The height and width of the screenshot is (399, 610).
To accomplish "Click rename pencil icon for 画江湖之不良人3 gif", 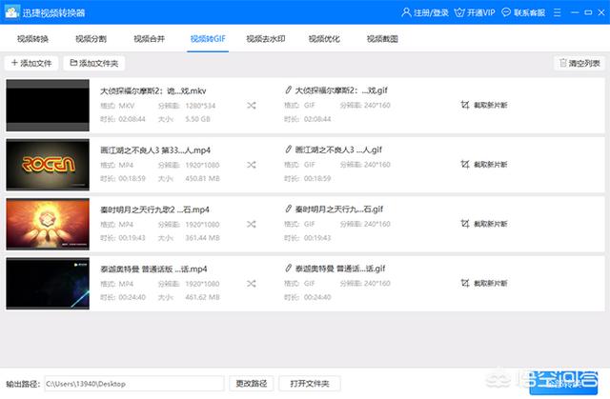I will point(288,150).
